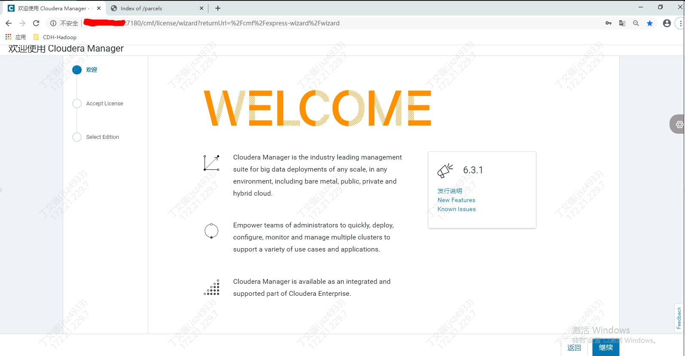Click the blue 继续 continue button

coord(606,347)
